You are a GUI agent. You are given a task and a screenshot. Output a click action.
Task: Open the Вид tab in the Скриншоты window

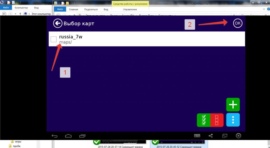pos(106,9)
